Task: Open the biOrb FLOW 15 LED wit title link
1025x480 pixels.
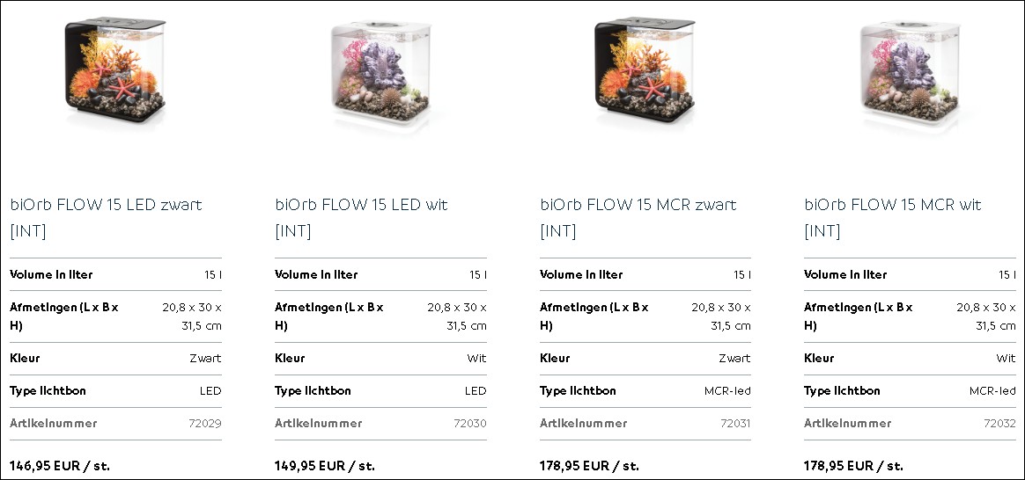Action: click(362, 218)
